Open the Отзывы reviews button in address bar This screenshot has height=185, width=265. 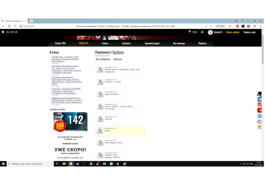point(220,26)
